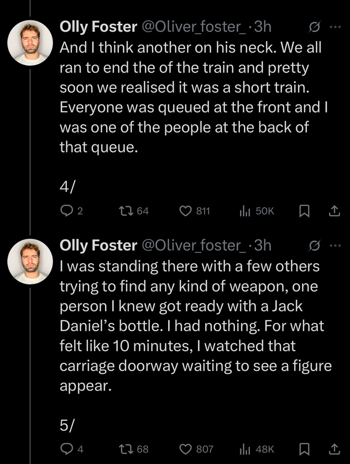Retweet the post with 68 reposts
This screenshot has height=464, width=350.
coord(126,449)
